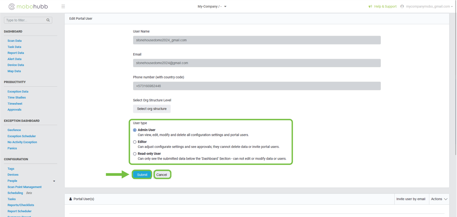Click the Portal User(s) person icon

[x=71, y=199]
